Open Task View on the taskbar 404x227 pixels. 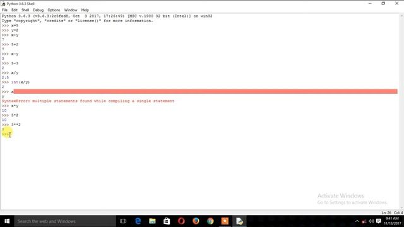(x=123, y=221)
